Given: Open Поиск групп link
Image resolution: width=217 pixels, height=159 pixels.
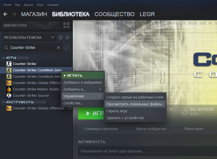Looking at the screenshot, I should click(x=194, y=129).
